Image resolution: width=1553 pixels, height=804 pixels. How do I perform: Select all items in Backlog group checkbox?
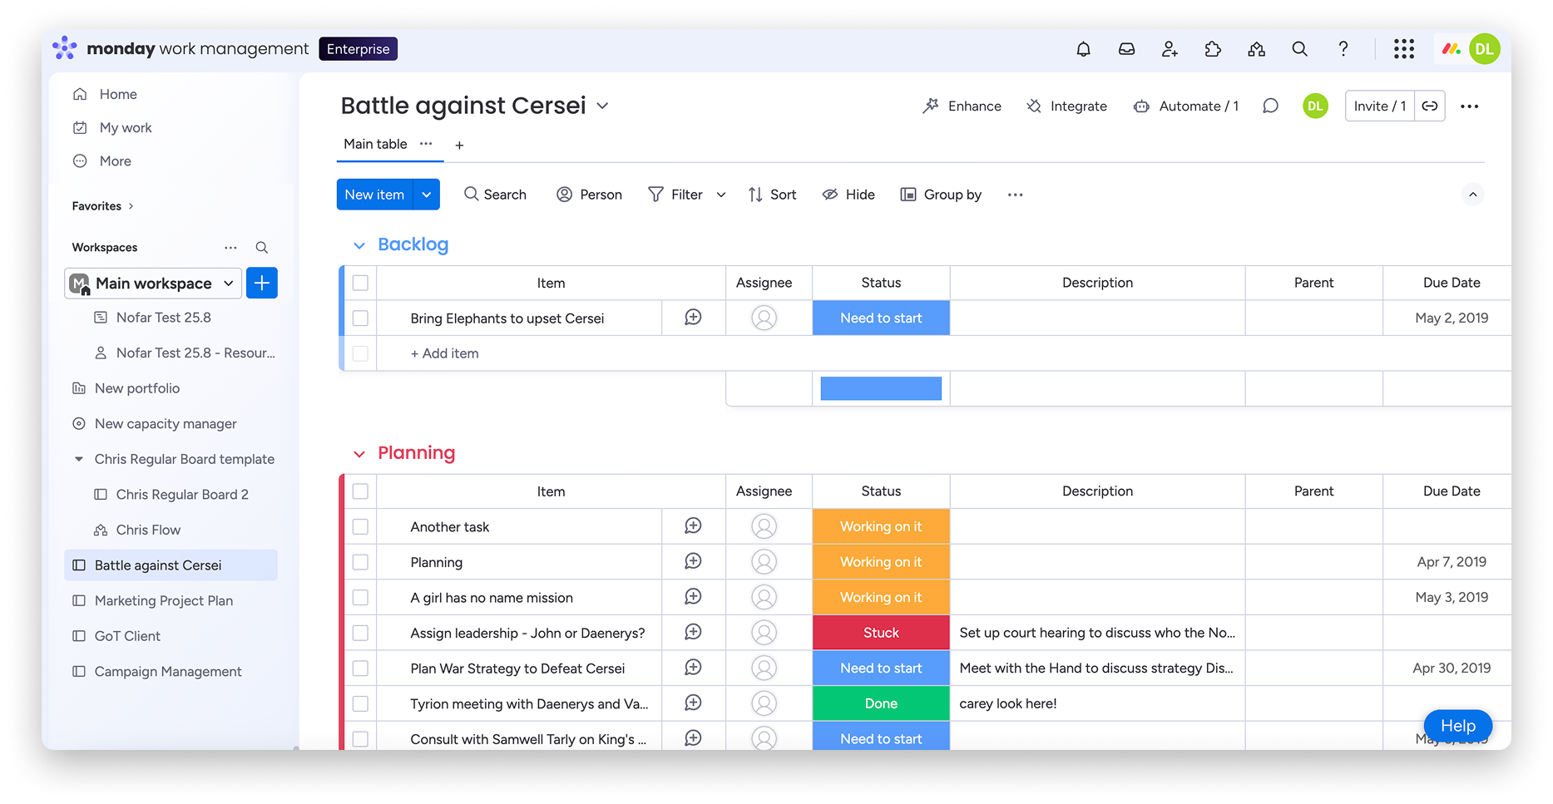click(x=360, y=283)
